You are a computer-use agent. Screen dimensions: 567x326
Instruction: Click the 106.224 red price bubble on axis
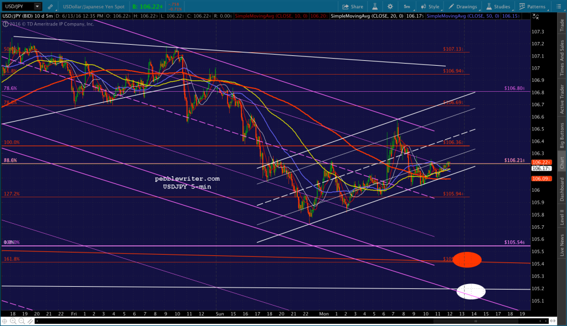[542, 162]
